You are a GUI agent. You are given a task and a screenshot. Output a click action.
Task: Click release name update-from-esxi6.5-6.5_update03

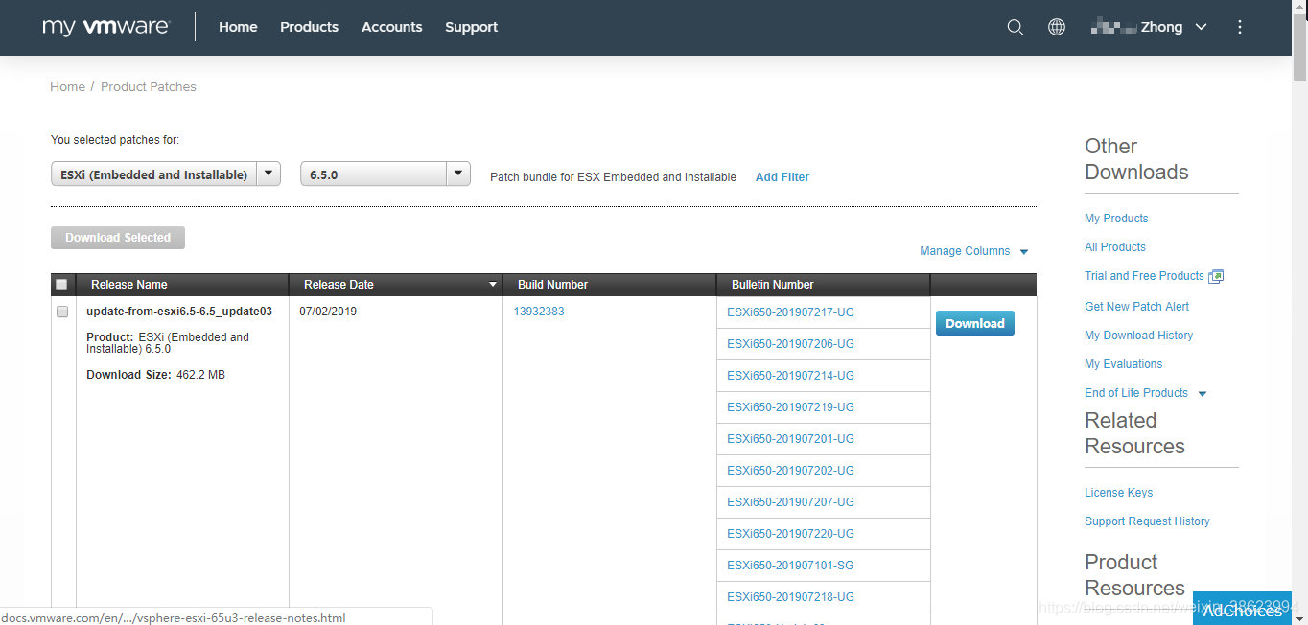(x=179, y=312)
